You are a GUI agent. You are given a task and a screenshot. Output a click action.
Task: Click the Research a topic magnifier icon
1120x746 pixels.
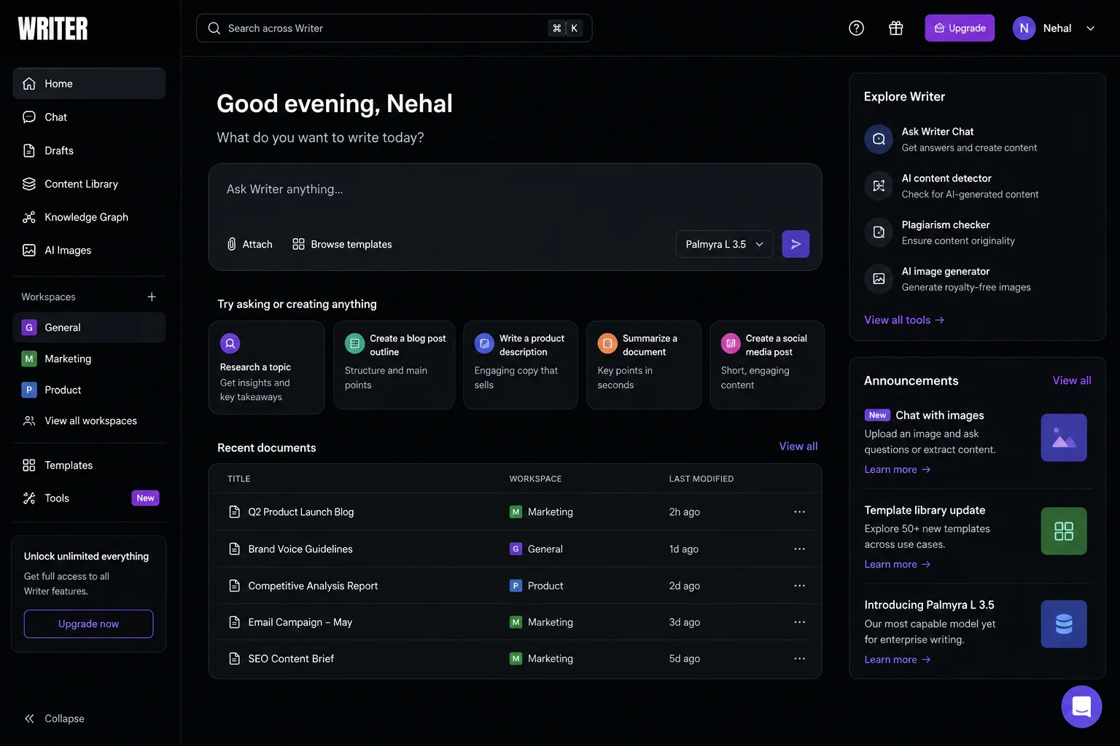tap(230, 342)
